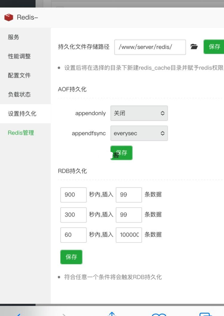224x316 pixels.
Task: Tap the browser share icon
Action: [x=112, y=314]
